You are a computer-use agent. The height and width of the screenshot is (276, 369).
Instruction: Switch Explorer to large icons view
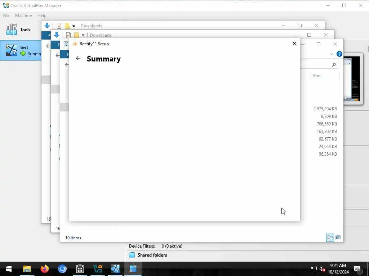[x=338, y=238]
